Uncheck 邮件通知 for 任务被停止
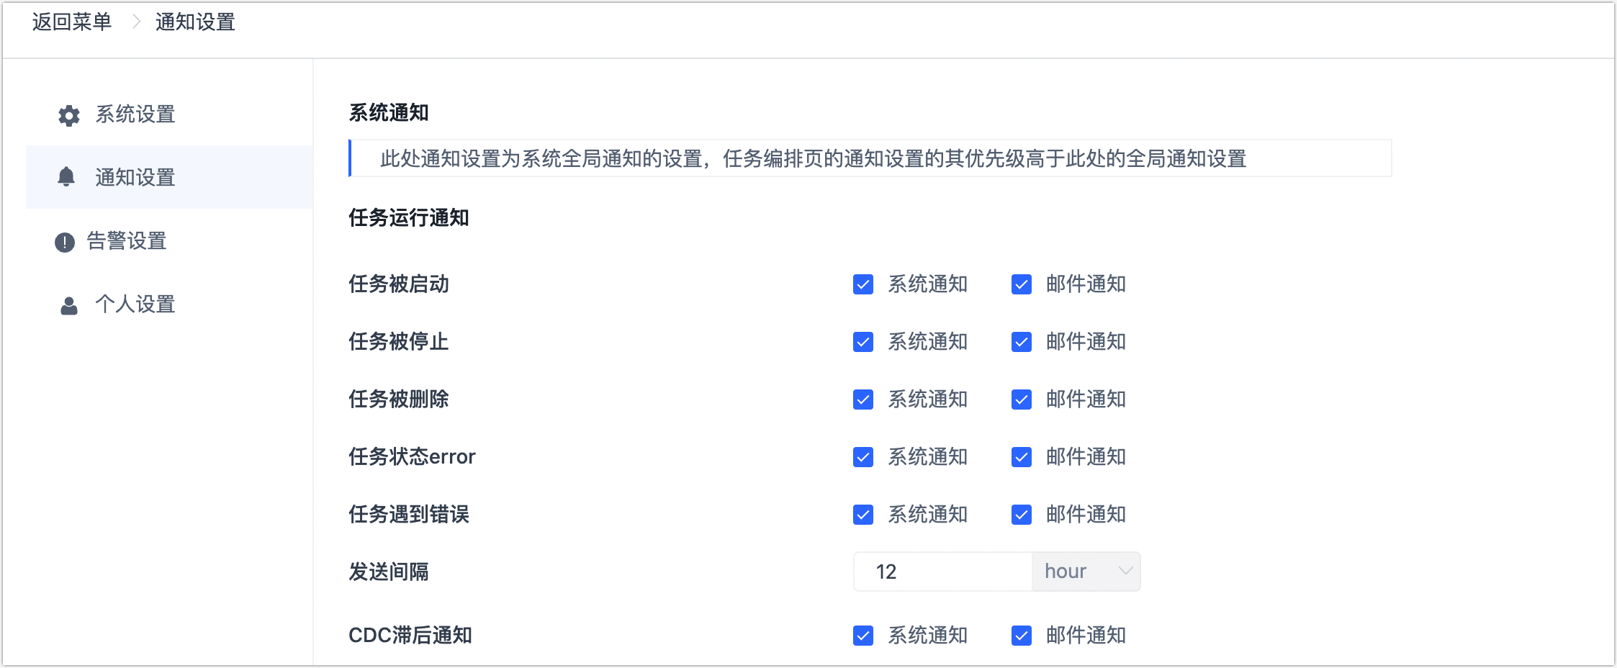 (1021, 342)
